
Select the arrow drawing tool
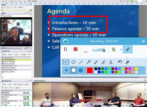pyautogui.click(x=88, y=62)
